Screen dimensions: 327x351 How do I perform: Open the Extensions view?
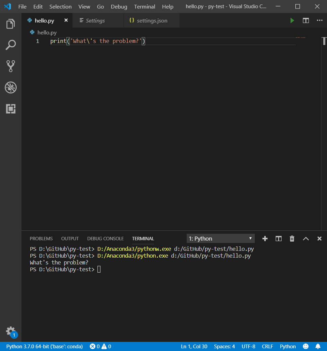tap(11, 109)
